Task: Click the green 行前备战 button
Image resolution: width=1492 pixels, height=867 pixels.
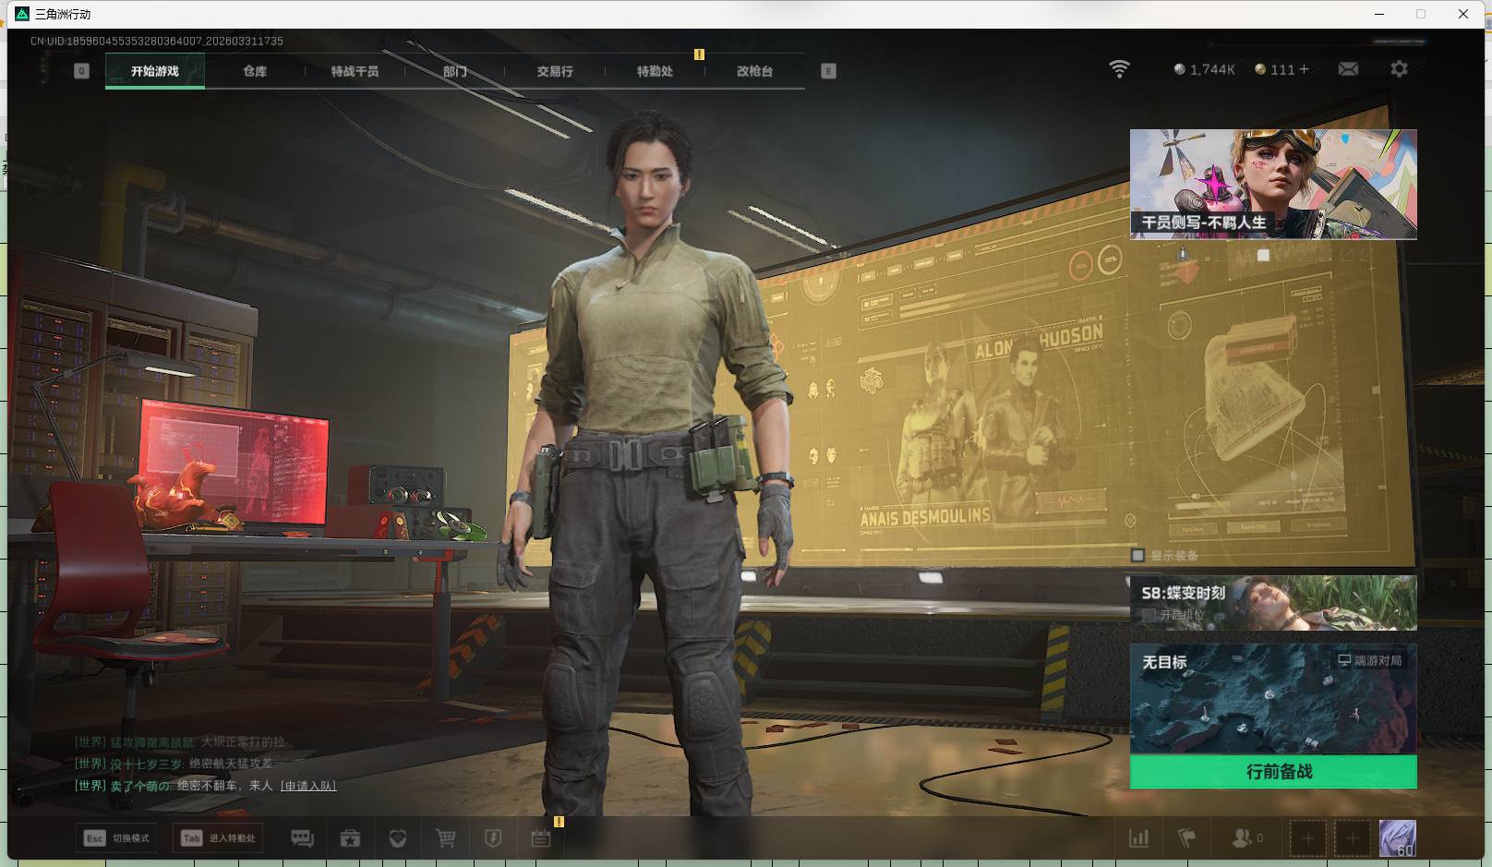Action: (1273, 772)
